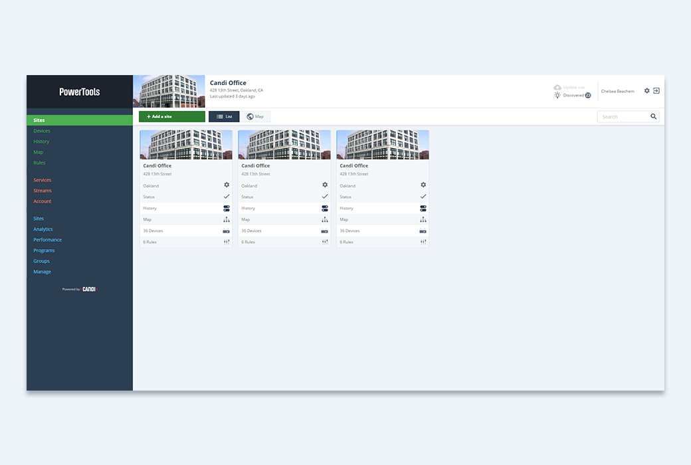Viewport: 691px width, 465px height.
Task: Click Rules sliders icon on first site card
Action: point(227,242)
